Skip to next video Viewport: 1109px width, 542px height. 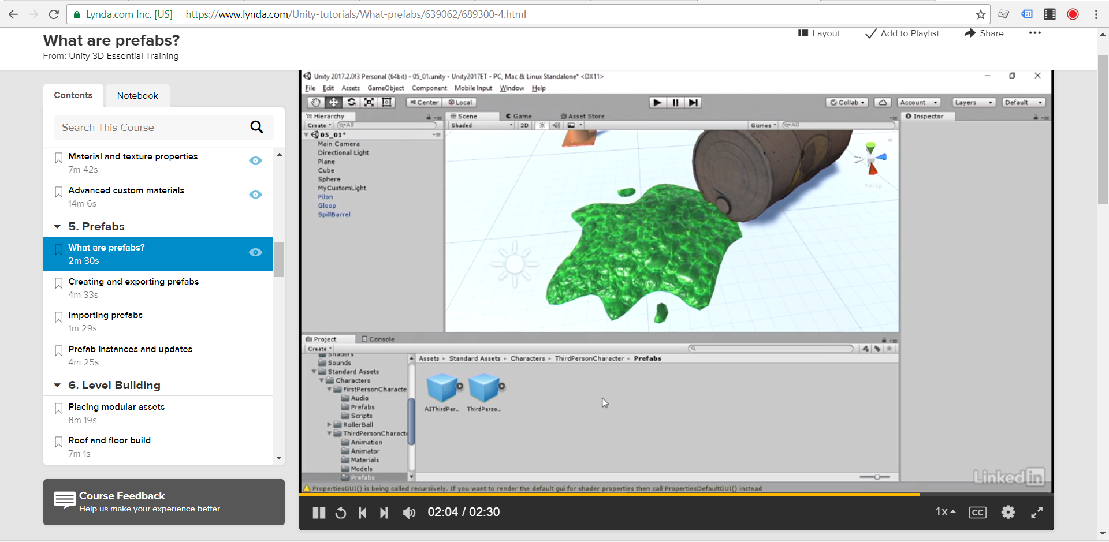click(384, 513)
